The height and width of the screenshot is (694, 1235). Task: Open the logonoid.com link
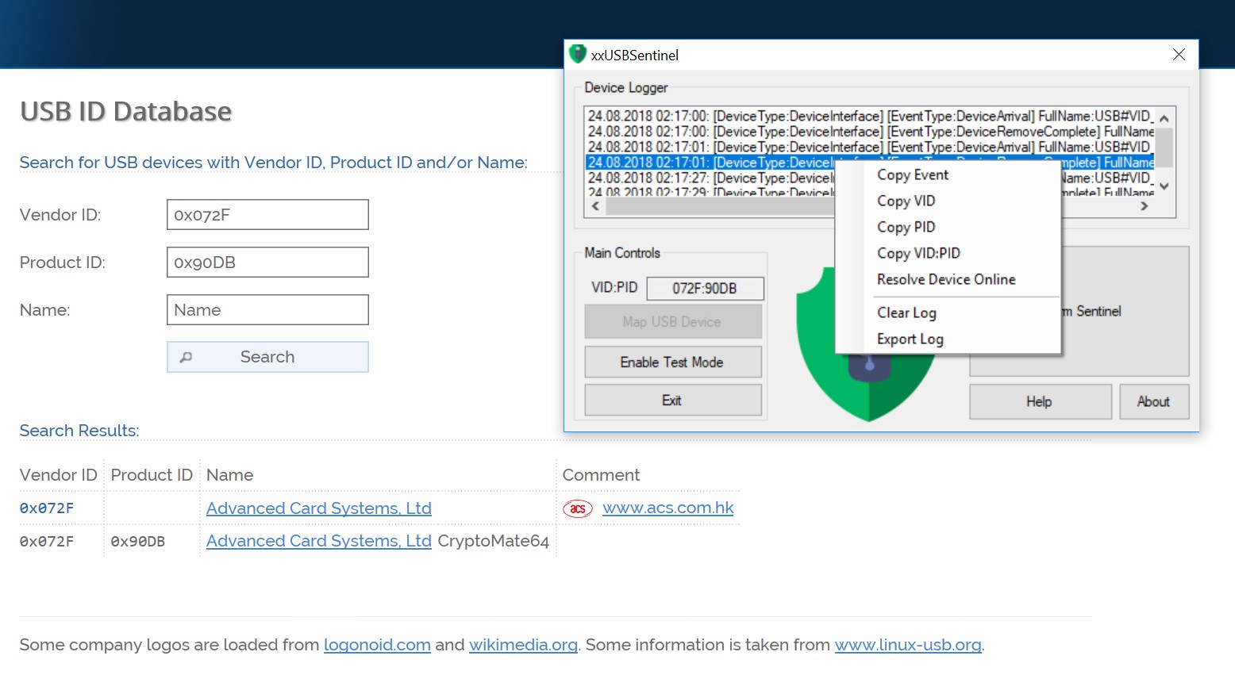pyautogui.click(x=377, y=645)
